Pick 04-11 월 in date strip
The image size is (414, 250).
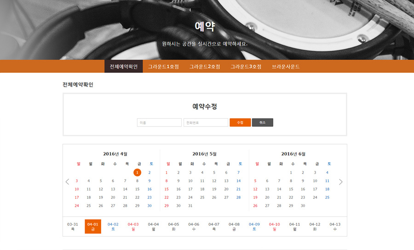[295, 227]
